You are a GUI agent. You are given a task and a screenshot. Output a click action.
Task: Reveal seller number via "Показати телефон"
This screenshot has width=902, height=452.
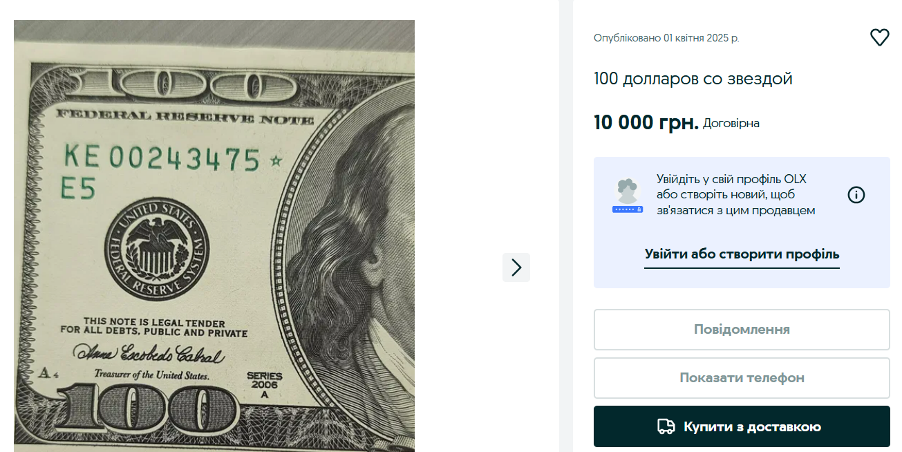tap(742, 378)
